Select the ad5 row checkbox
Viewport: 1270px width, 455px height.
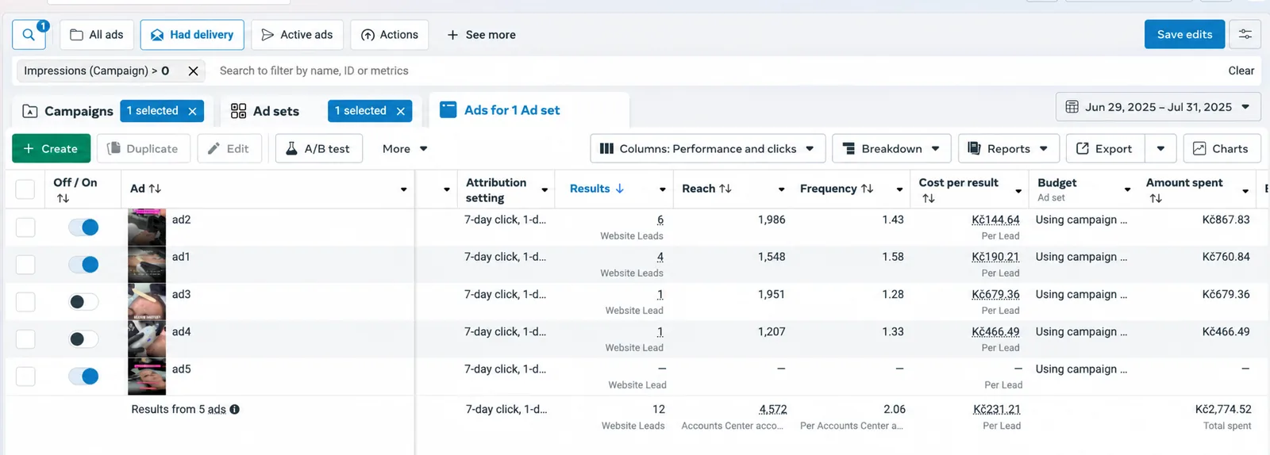click(x=25, y=377)
